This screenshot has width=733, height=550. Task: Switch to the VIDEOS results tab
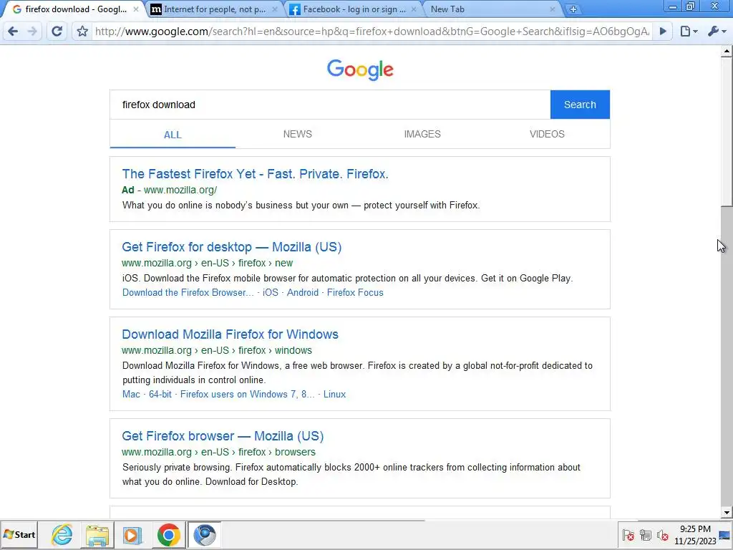click(547, 134)
